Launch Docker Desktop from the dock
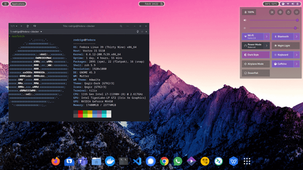The width and height of the screenshot is (303, 170). coord(110,161)
